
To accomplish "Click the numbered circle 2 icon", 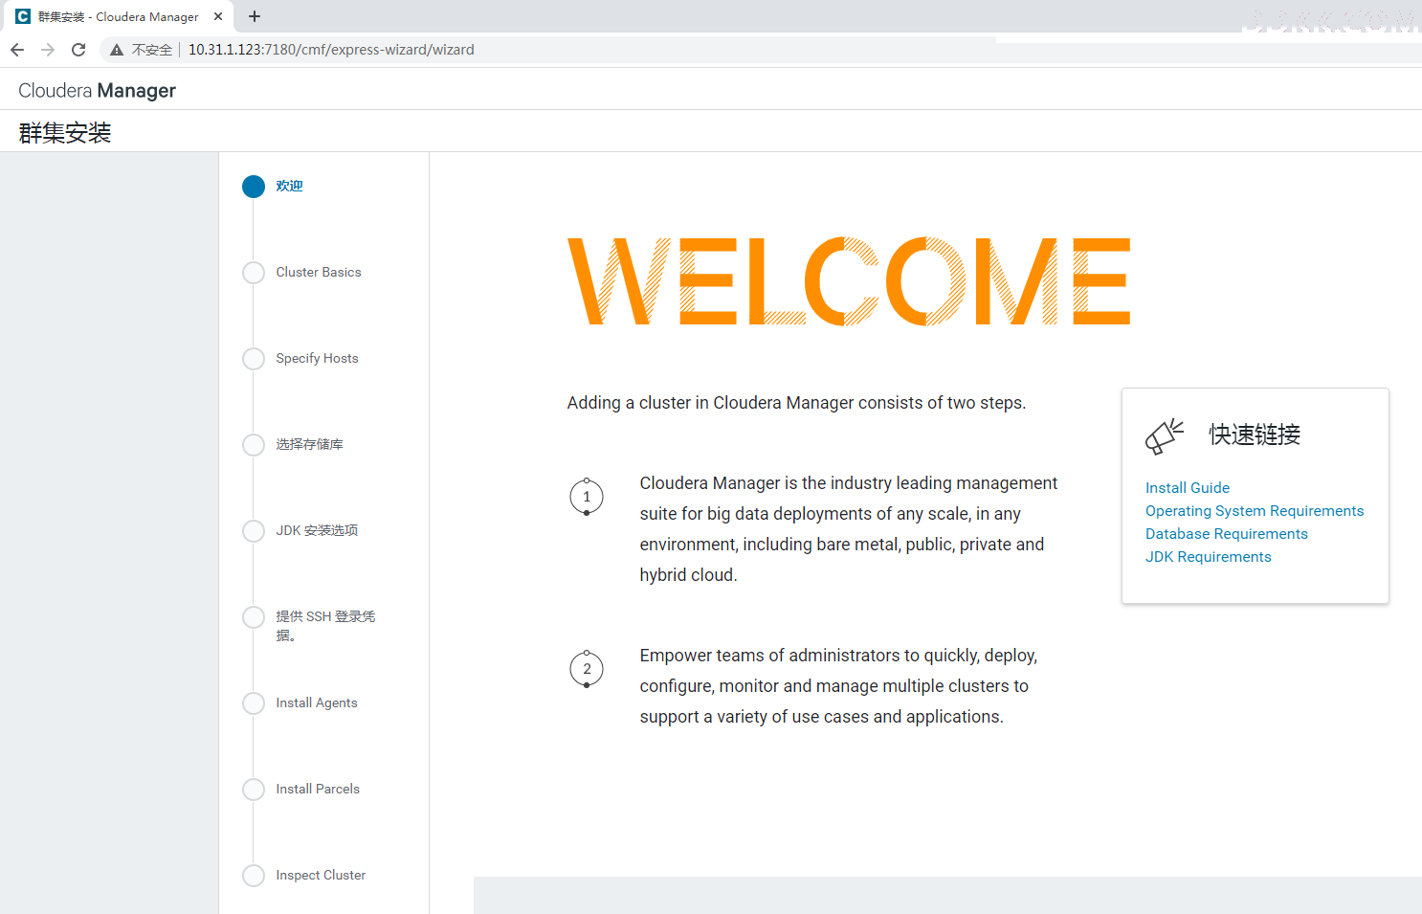I will [587, 669].
